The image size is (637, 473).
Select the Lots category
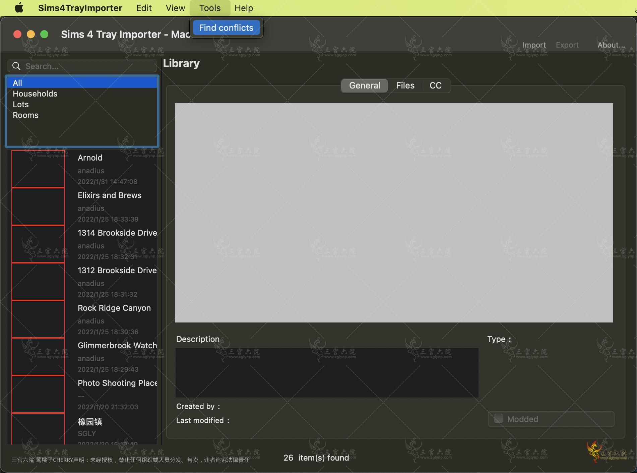[x=82, y=104]
